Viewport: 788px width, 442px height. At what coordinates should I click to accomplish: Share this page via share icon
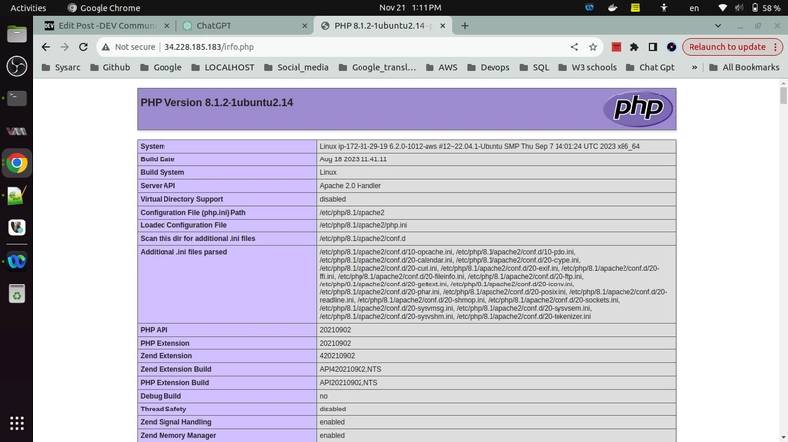tap(574, 47)
